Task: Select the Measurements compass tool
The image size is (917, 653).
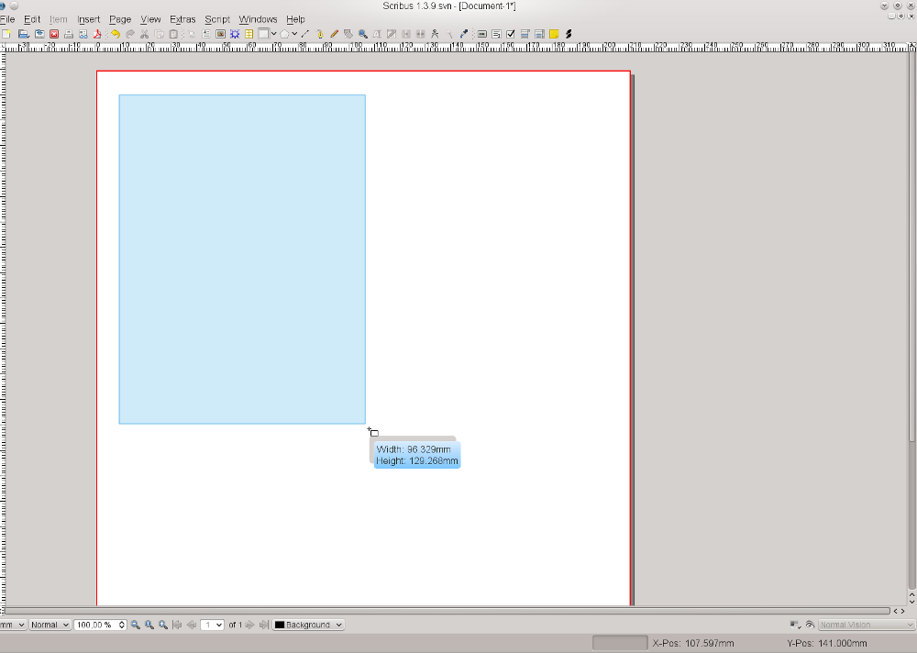Action: point(435,34)
